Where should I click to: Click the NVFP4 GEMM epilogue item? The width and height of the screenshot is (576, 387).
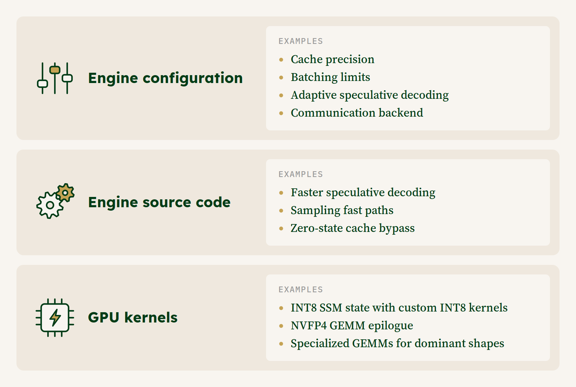[352, 326]
